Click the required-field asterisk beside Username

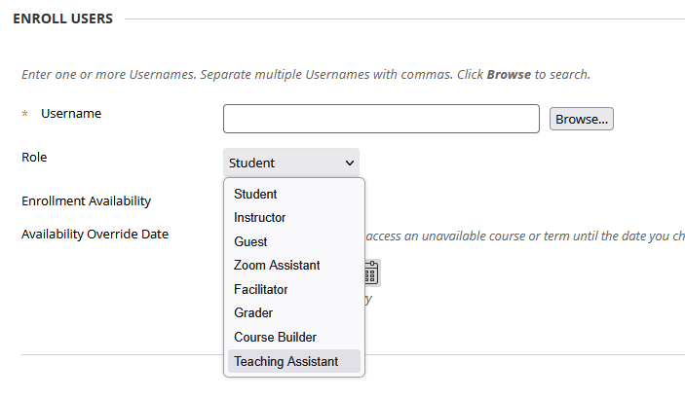(25, 115)
